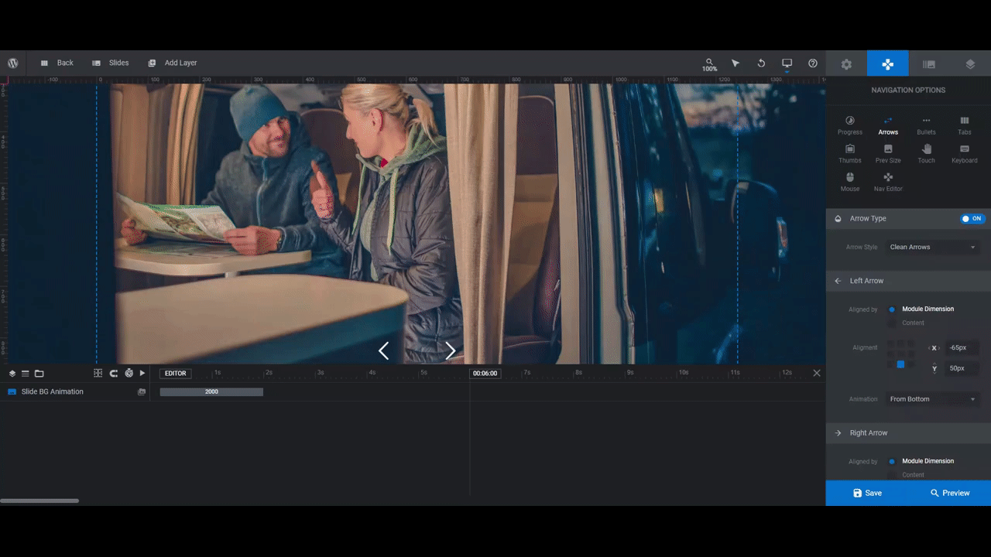The image size is (991, 557).
Task: Open Tabs navigation settings
Action: (x=964, y=125)
